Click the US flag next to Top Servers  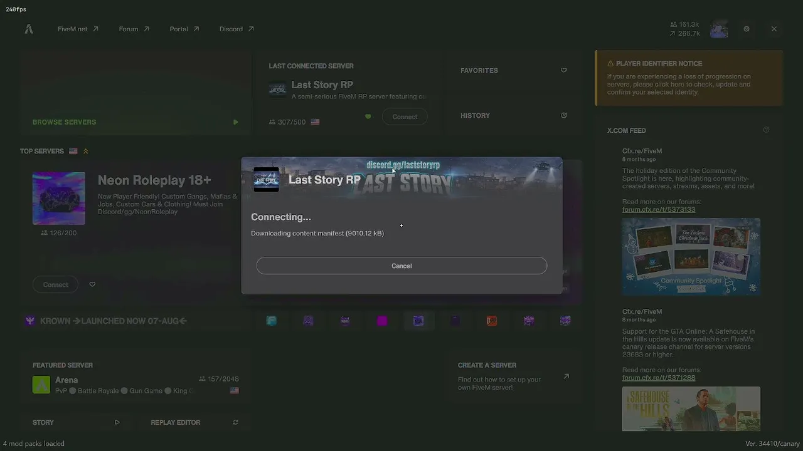[x=73, y=151]
